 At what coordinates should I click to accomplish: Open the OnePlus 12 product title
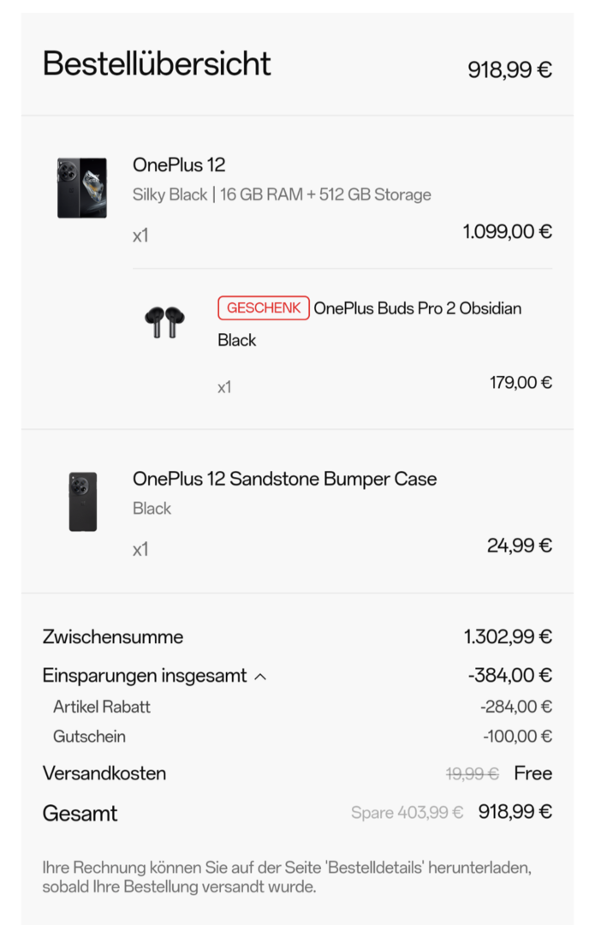coord(179,164)
